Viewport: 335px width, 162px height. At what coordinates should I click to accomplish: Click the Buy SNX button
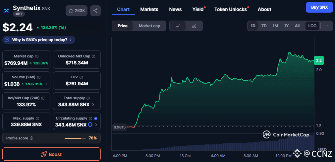[x=319, y=7]
